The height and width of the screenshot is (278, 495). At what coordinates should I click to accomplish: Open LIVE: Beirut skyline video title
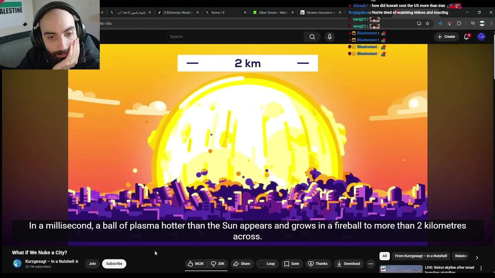click(x=449, y=269)
